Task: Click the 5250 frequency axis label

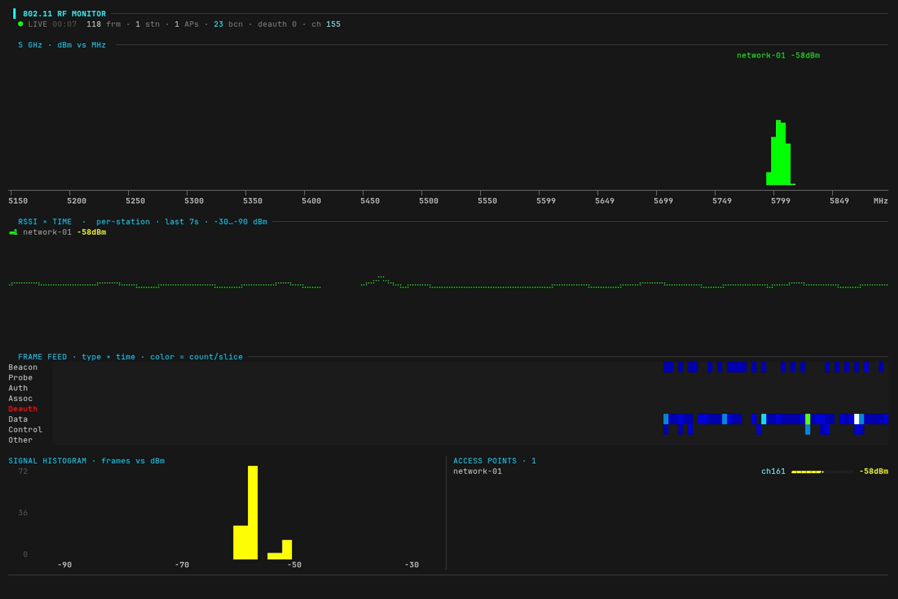Action: pyautogui.click(x=135, y=201)
